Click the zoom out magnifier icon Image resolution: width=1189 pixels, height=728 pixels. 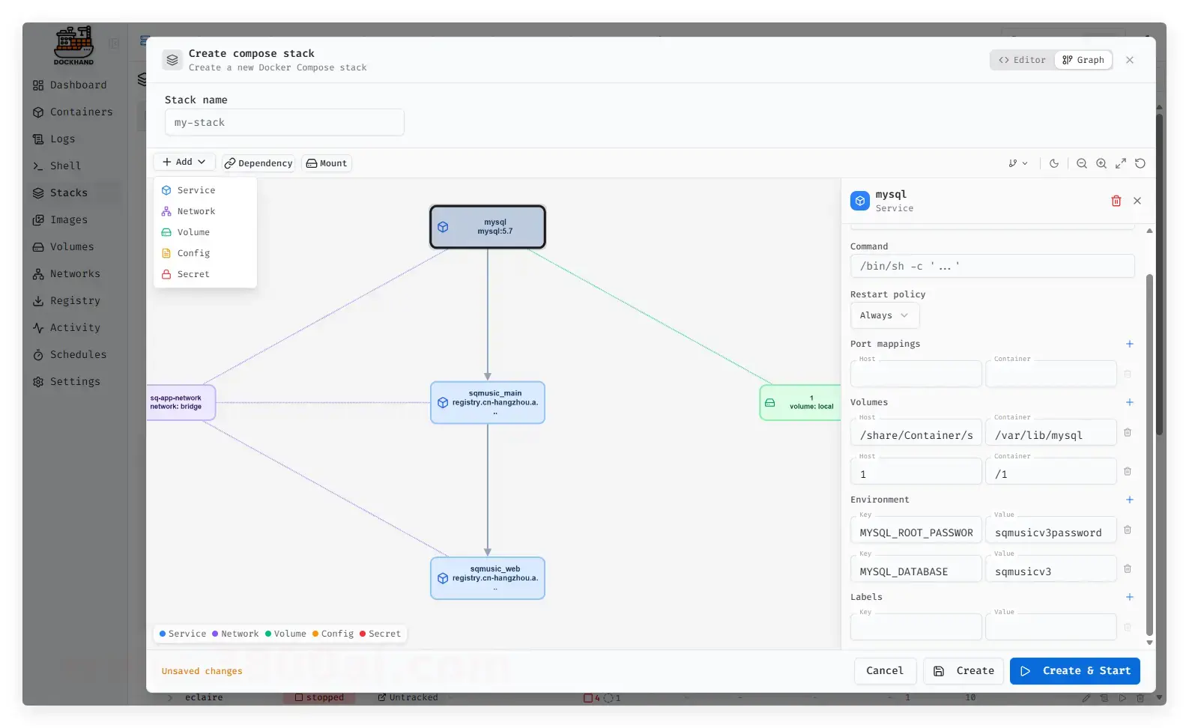click(1081, 163)
